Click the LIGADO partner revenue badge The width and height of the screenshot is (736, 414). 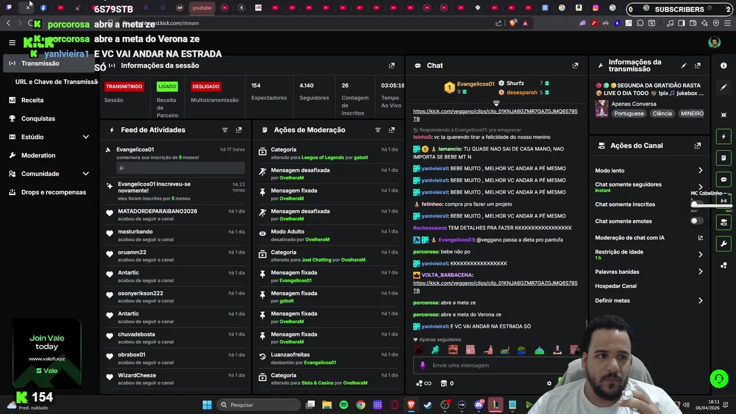(167, 86)
